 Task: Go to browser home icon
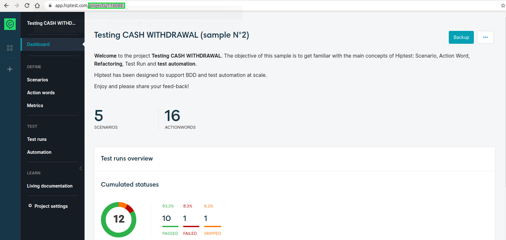tap(37, 5)
